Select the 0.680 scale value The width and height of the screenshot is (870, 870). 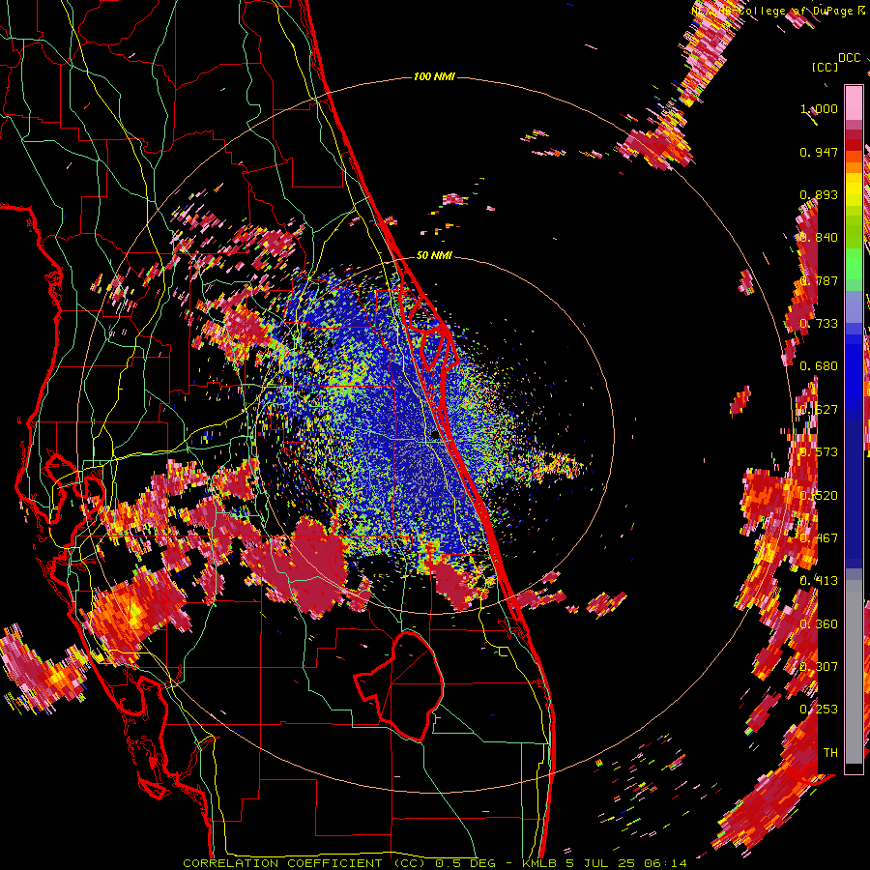point(819,366)
